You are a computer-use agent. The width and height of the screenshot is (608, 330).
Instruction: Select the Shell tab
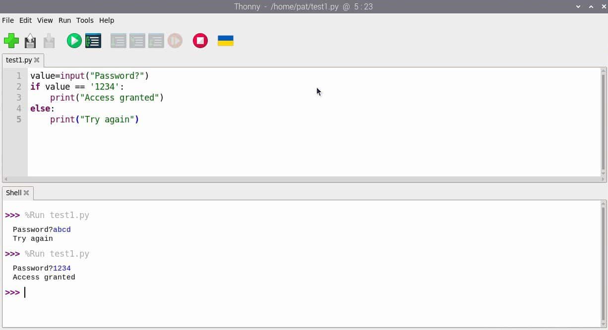[13, 193]
